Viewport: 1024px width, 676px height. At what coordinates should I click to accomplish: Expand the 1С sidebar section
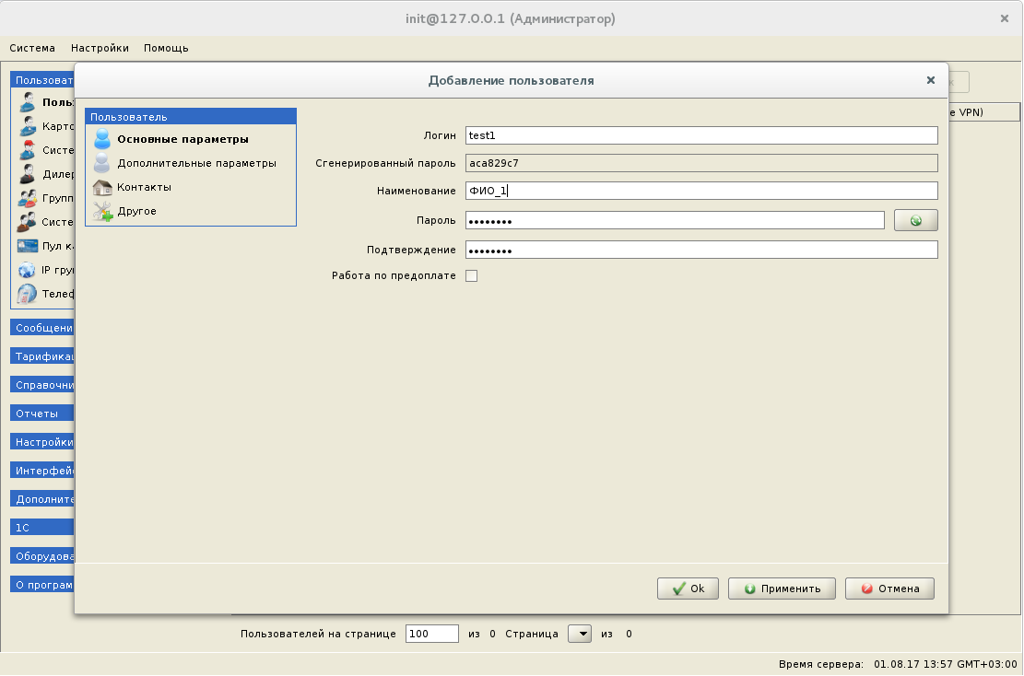tap(41, 527)
